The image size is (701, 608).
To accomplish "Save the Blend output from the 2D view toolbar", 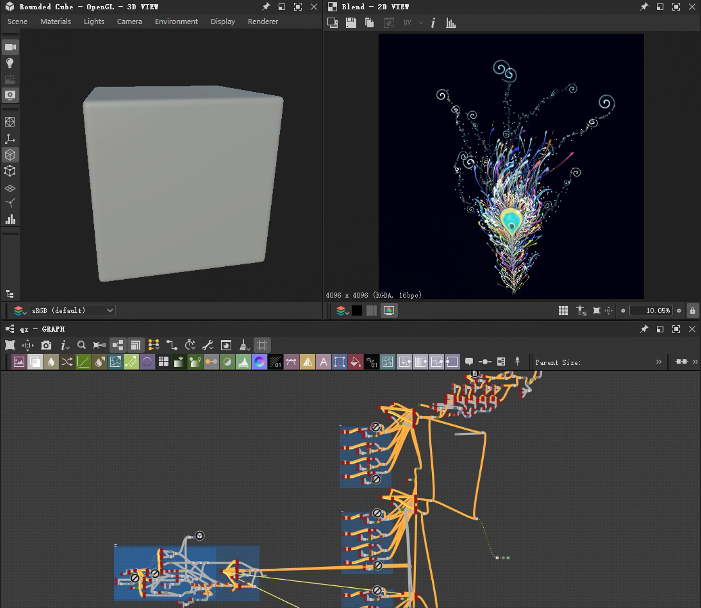I will tap(351, 23).
